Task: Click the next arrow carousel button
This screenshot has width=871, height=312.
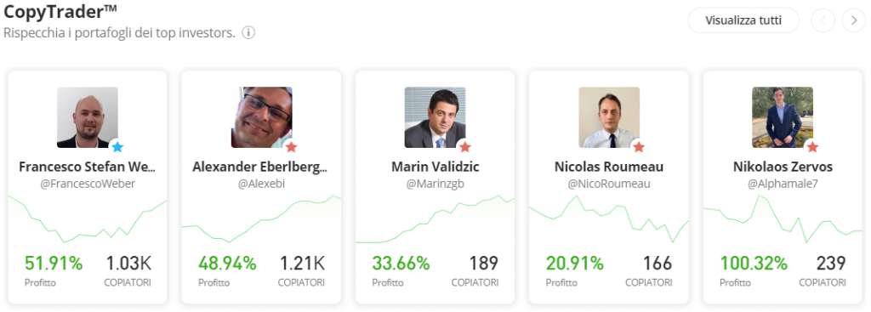Action: point(854,21)
